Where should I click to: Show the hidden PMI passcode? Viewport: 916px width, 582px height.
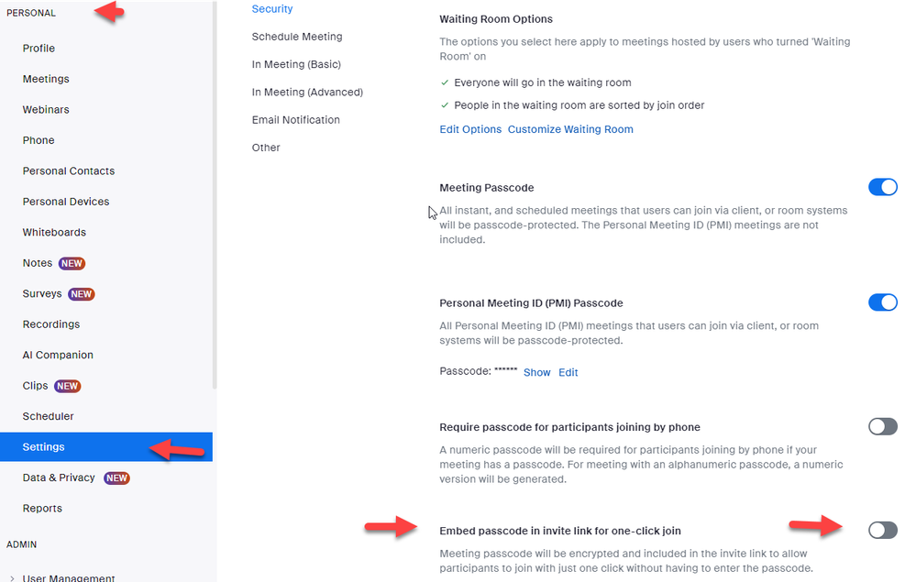click(x=536, y=372)
